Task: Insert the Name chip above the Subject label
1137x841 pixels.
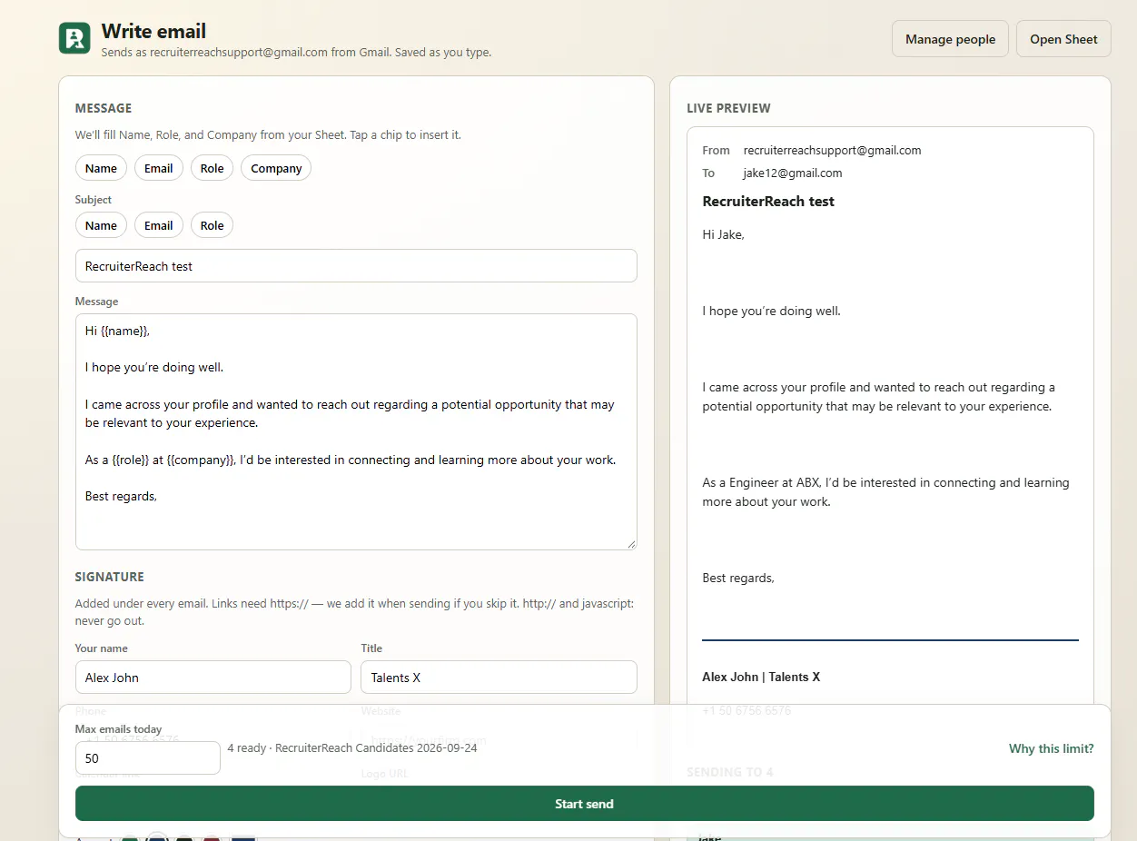Action: tap(101, 168)
